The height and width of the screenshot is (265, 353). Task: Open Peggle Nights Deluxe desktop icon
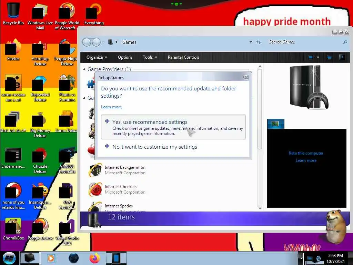click(x=67, y=52)
